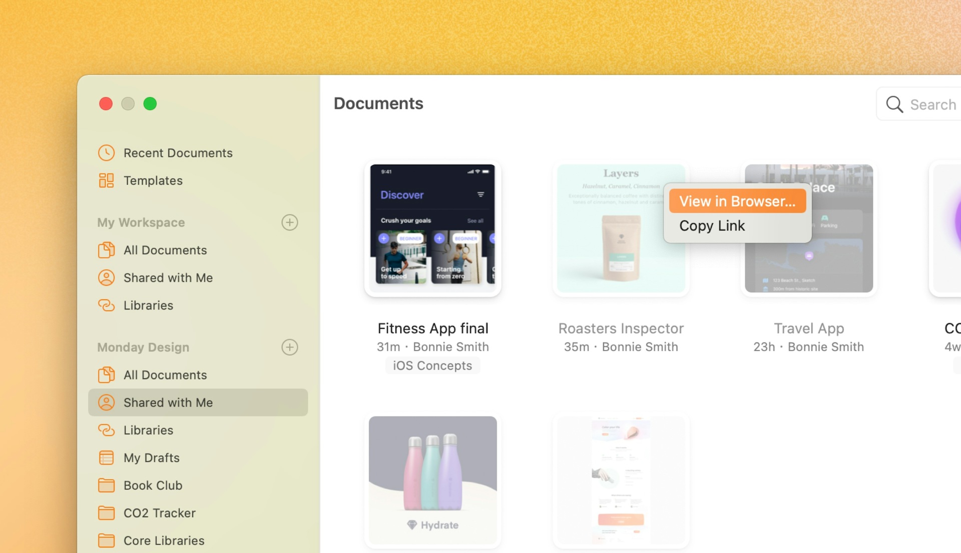Expand Monday Design with the plus button

click(x=289, y=346)
